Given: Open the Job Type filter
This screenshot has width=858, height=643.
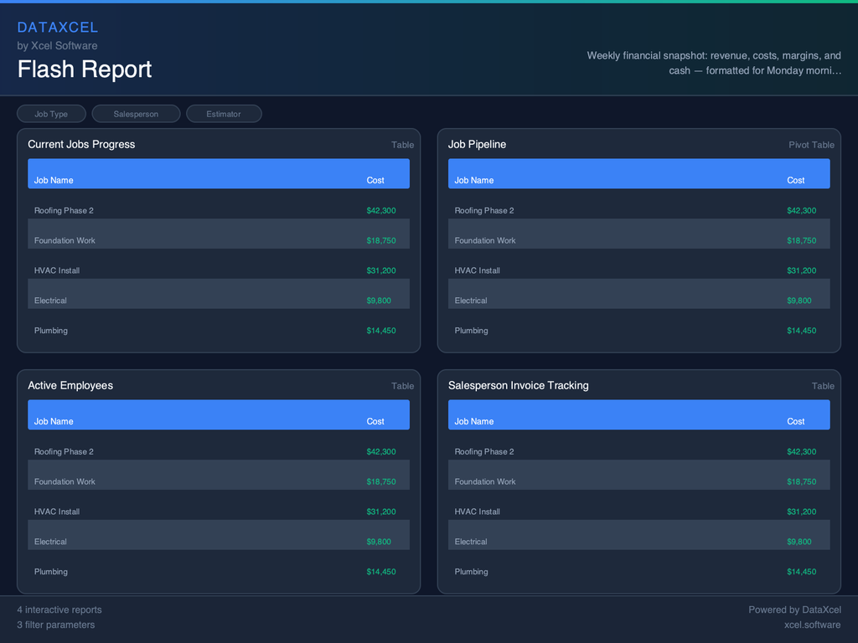Looking at the screenshot, I should [x=51, y=114].
